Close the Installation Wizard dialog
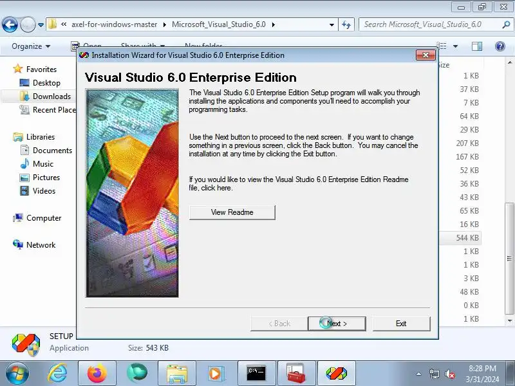515x386 pixels. [426, 55]
